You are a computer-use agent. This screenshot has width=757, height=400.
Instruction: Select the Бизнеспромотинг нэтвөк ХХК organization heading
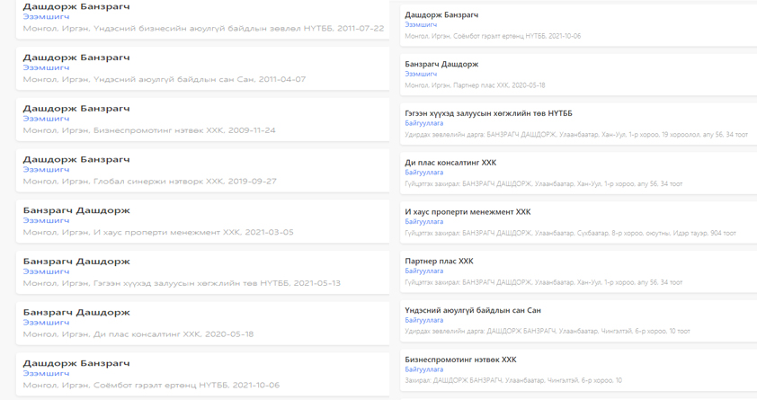pyautogui.click(x=460, y=360)
